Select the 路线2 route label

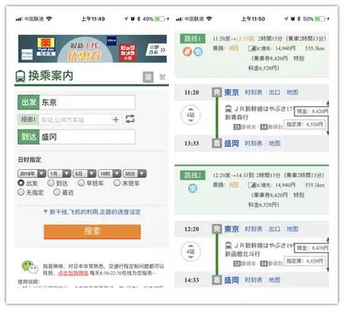193,175
